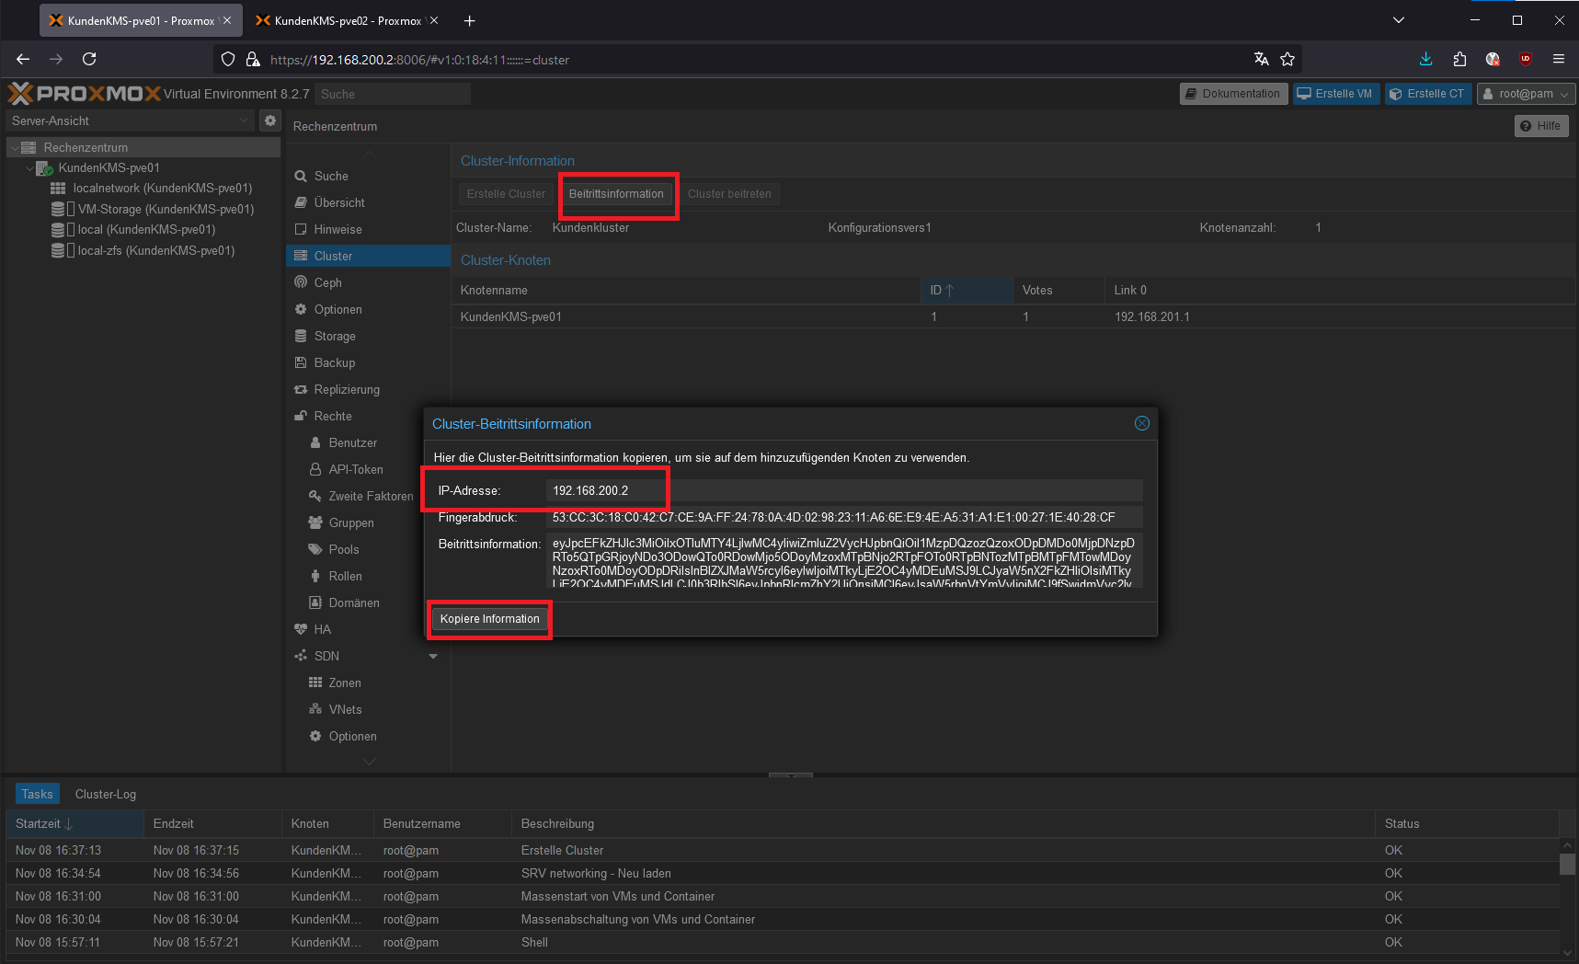Click the uBlock Origin extension icon

pos(1526,59)
